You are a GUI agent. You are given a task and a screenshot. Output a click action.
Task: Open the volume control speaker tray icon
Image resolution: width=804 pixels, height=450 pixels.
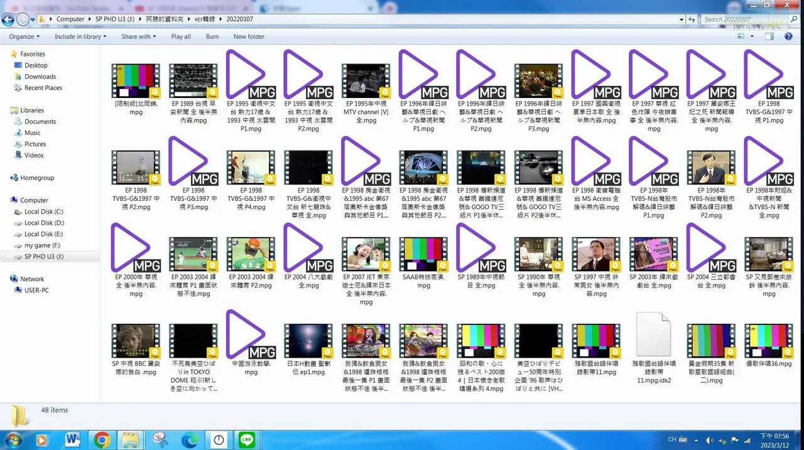(x=709, y=439)
